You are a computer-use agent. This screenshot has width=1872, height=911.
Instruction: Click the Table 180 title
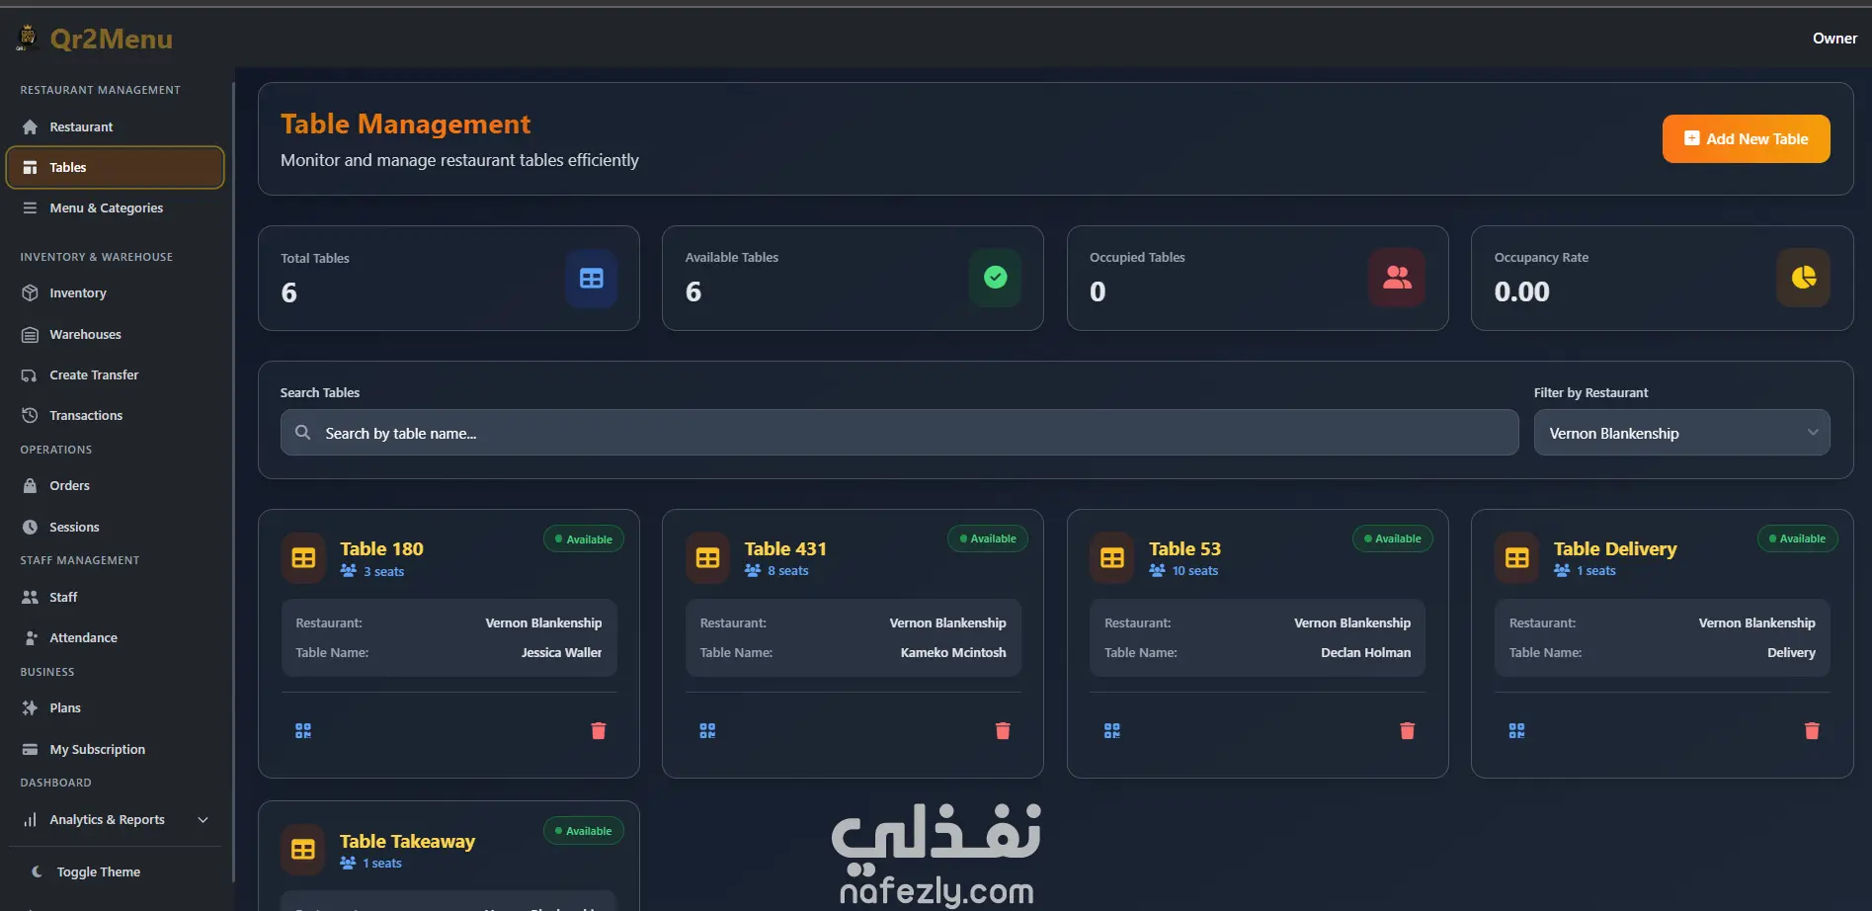381,549
